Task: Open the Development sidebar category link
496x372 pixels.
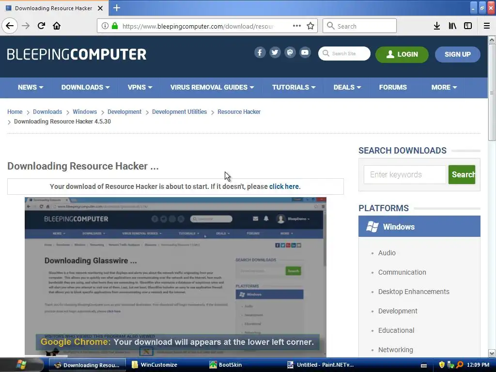Action: (x=398, y=311)
